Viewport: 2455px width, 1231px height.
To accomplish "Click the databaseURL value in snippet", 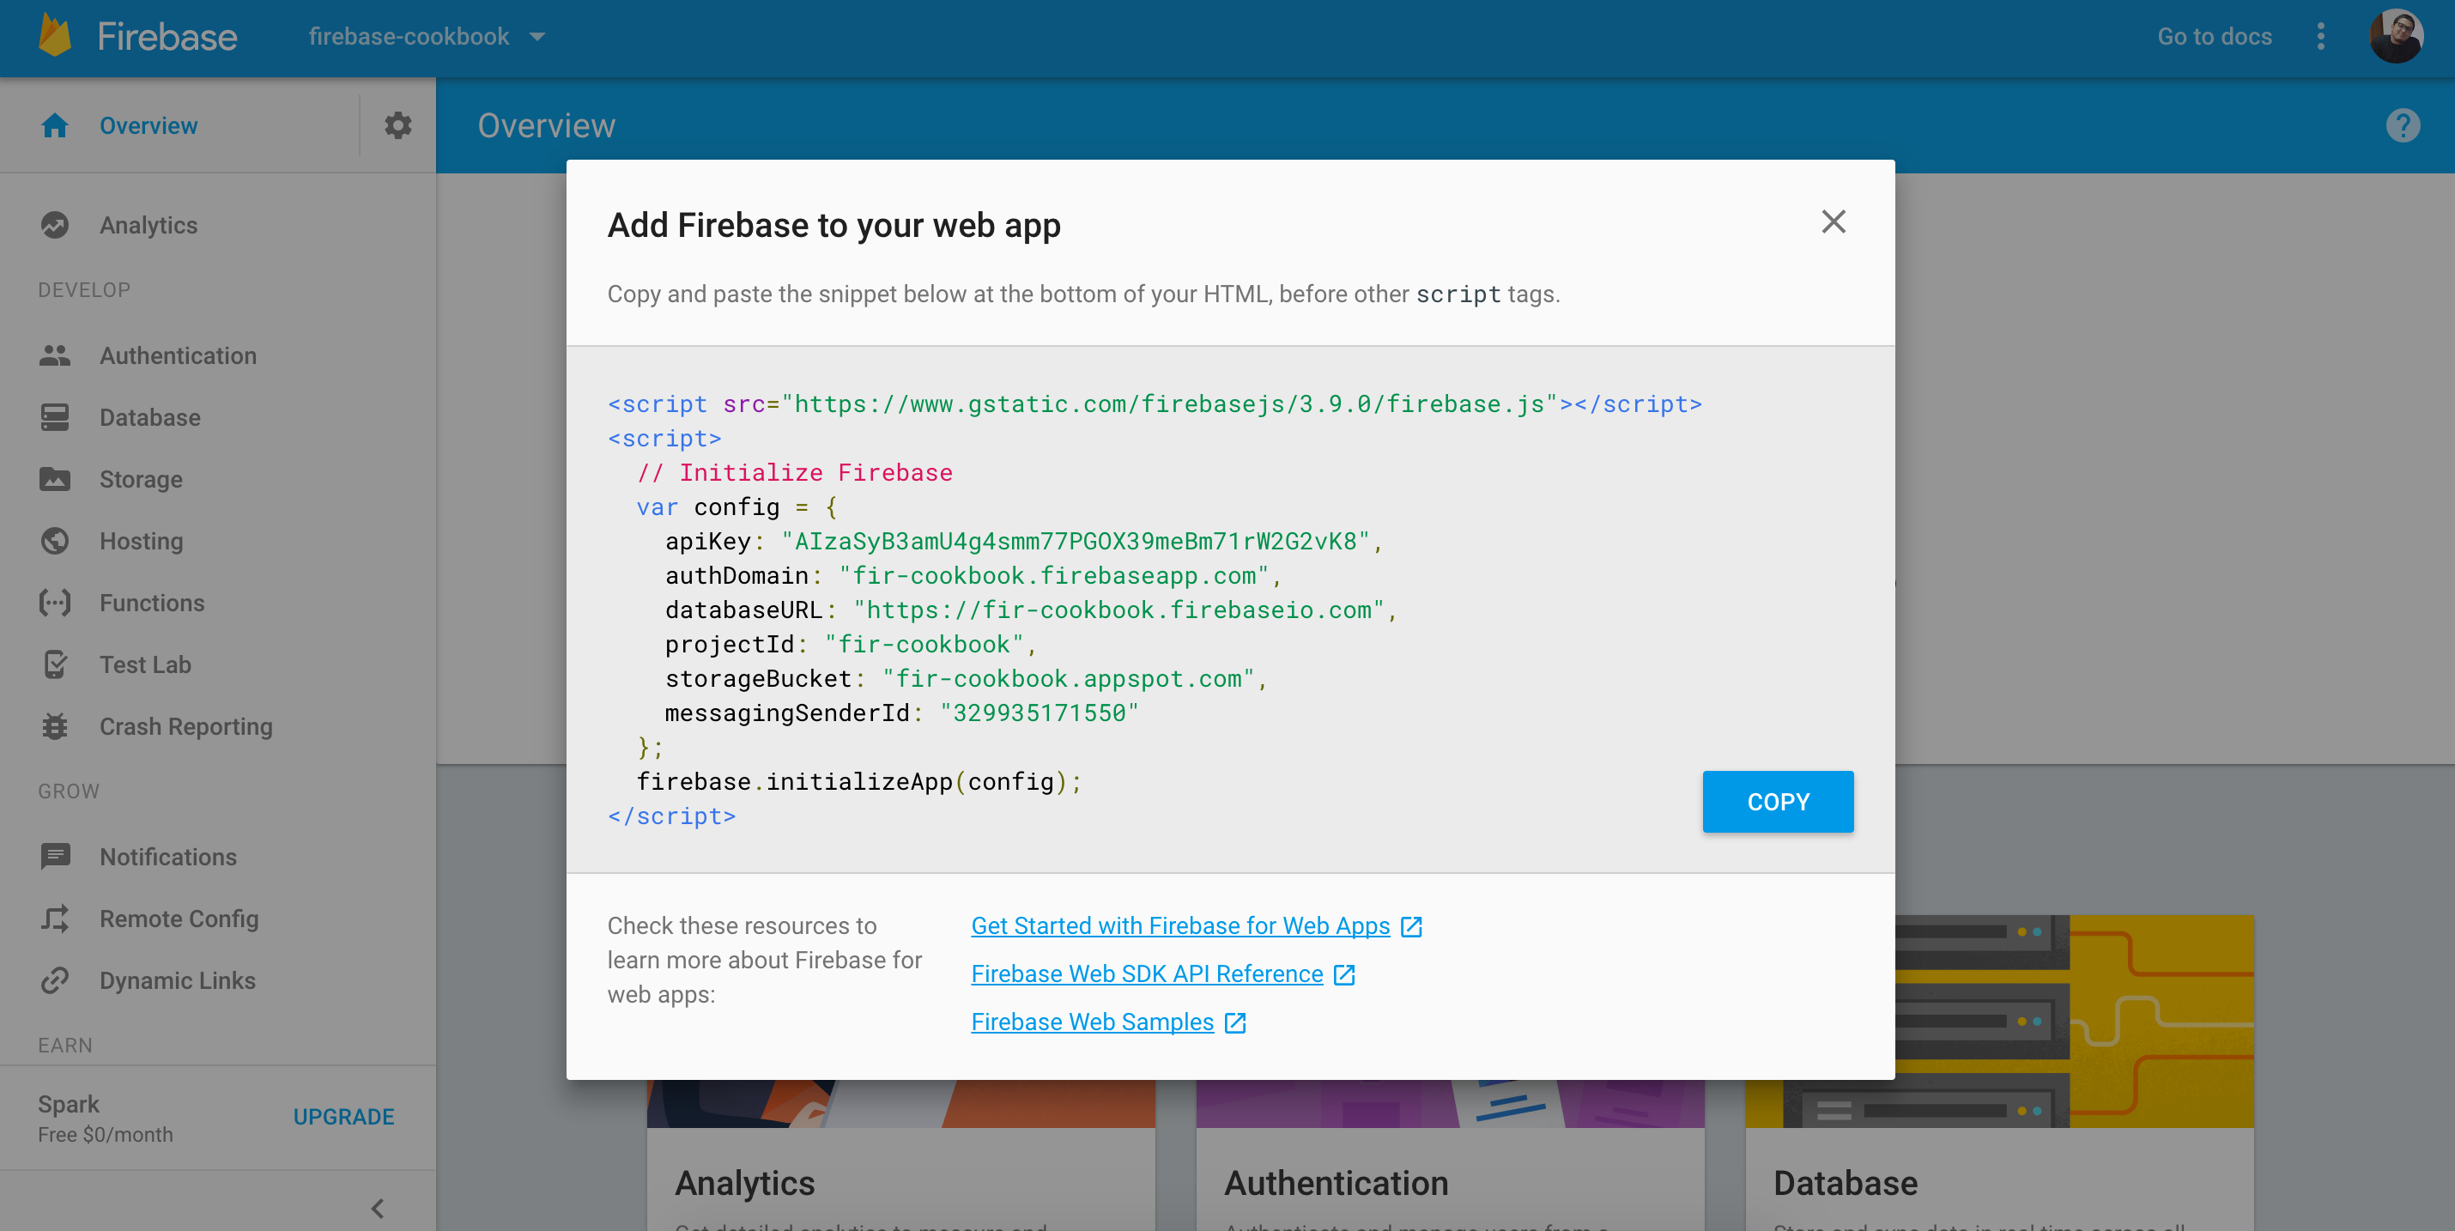I will [x=1118, y=609].
